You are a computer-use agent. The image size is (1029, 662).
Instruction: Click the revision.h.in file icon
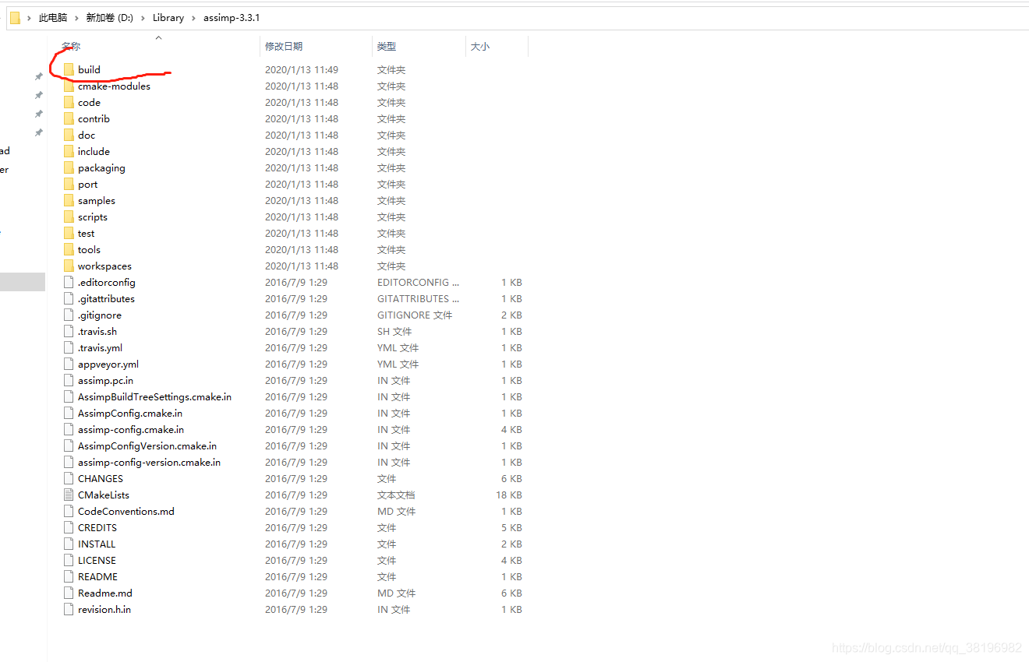click(x=69, y=609)
